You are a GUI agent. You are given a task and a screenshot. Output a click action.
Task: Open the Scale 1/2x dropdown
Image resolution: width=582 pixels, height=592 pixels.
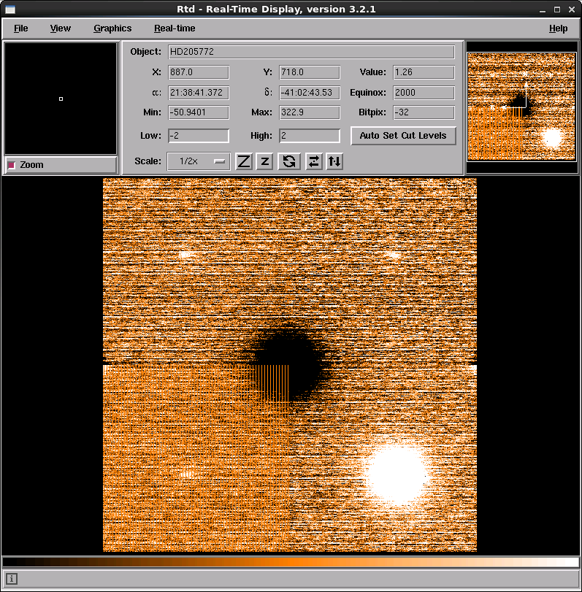coord(199,161)
